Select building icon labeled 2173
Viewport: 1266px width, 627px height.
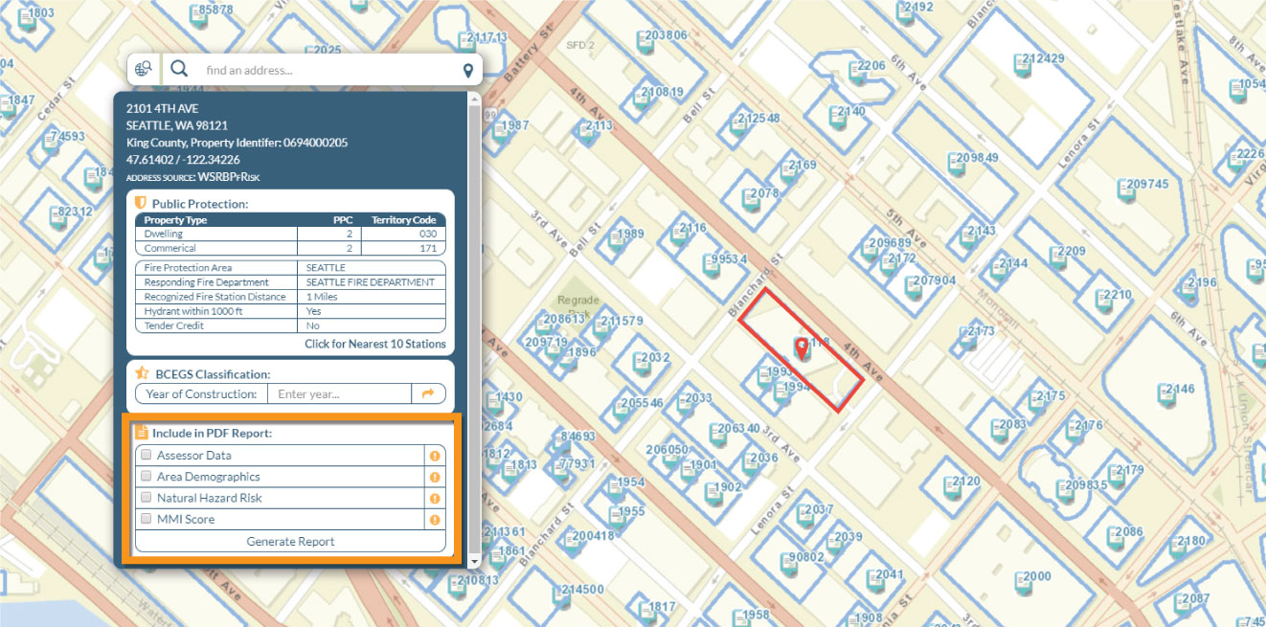(966, 337)
